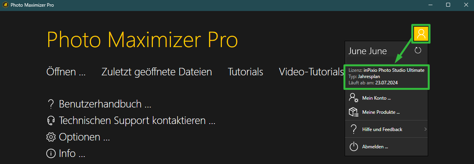Show Zuletzt geöffnete Dateien
474x164 pixels.
pos(157,72)
